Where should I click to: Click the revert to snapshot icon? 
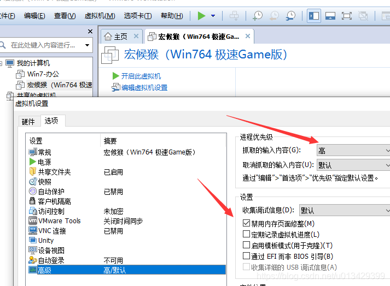tap(274, 16)
